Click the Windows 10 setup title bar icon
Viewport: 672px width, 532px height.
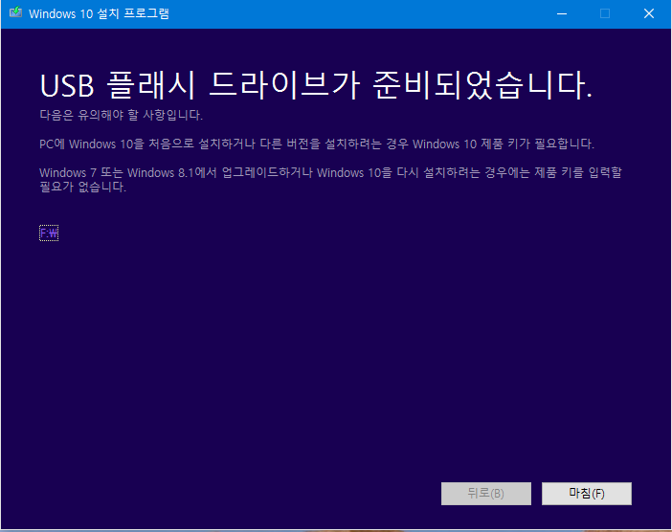[x=16, y=12]
